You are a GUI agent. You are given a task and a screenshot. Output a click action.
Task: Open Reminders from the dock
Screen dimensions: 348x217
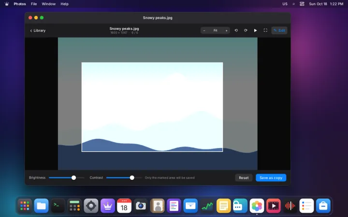306,206
